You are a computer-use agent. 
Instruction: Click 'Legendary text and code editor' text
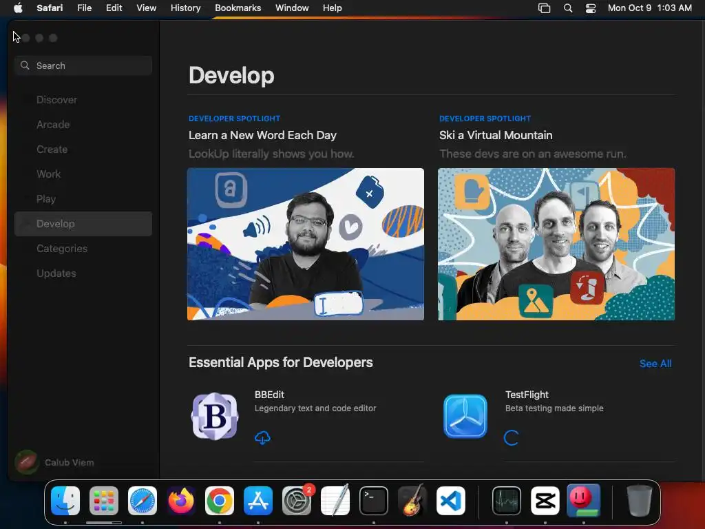[x=315, y=408]
